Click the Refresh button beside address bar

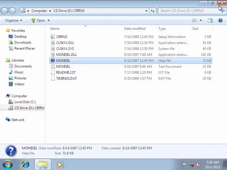pos(153,11)
